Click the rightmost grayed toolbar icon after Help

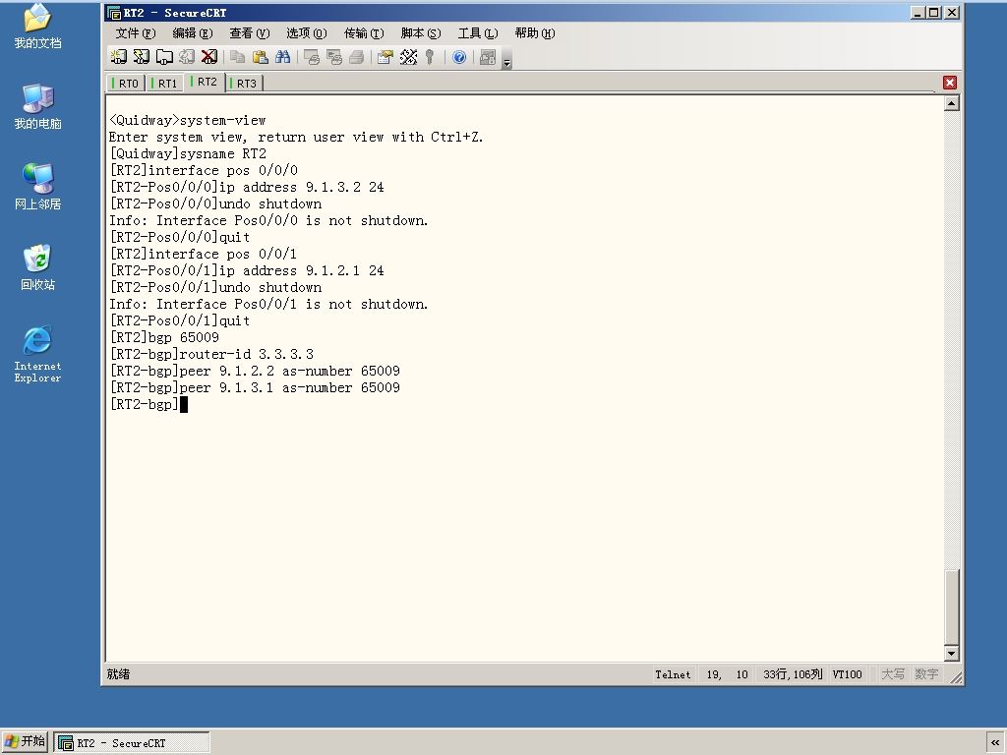coord(488,57)
